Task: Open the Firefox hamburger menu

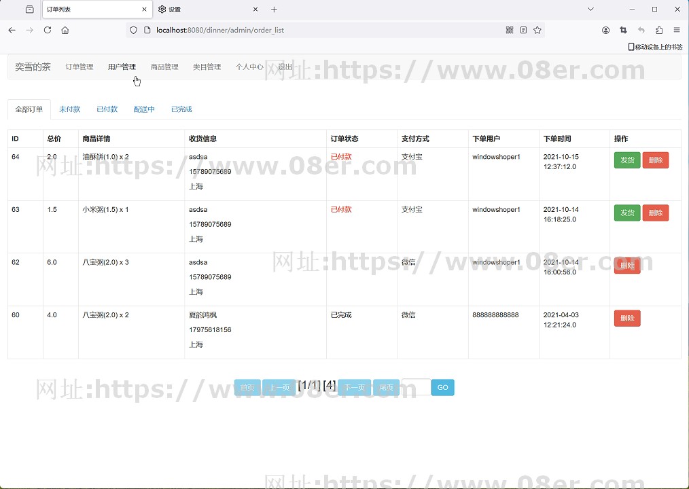Action: pos(677,30)
